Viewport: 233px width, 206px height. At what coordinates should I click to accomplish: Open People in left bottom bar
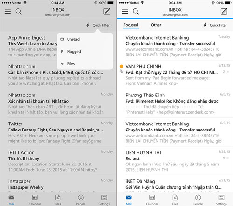(81, 200)
